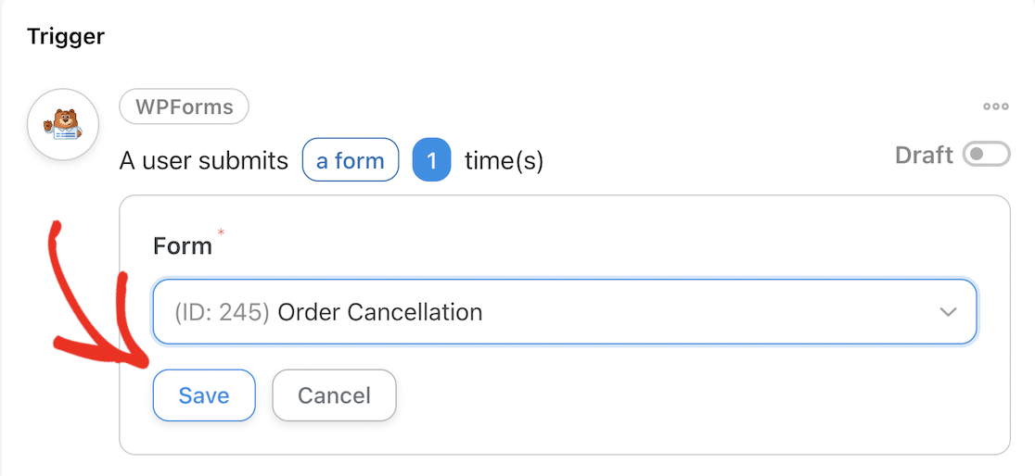The height and width of the screenshot is (476, 1035).
Task: Click the chevron arrow in Form field
Action: coord(948,312)
